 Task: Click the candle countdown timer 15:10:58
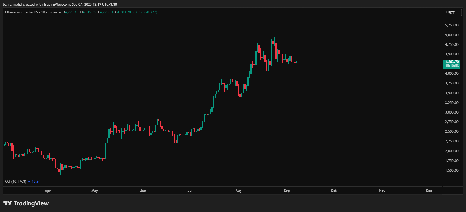452,66
